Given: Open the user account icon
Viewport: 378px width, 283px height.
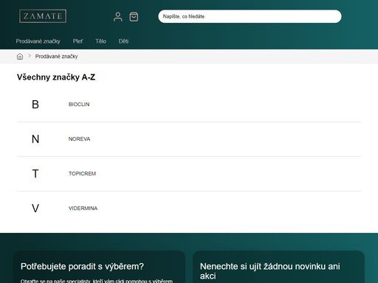Looking at the screenshot, I should [118, 17].
